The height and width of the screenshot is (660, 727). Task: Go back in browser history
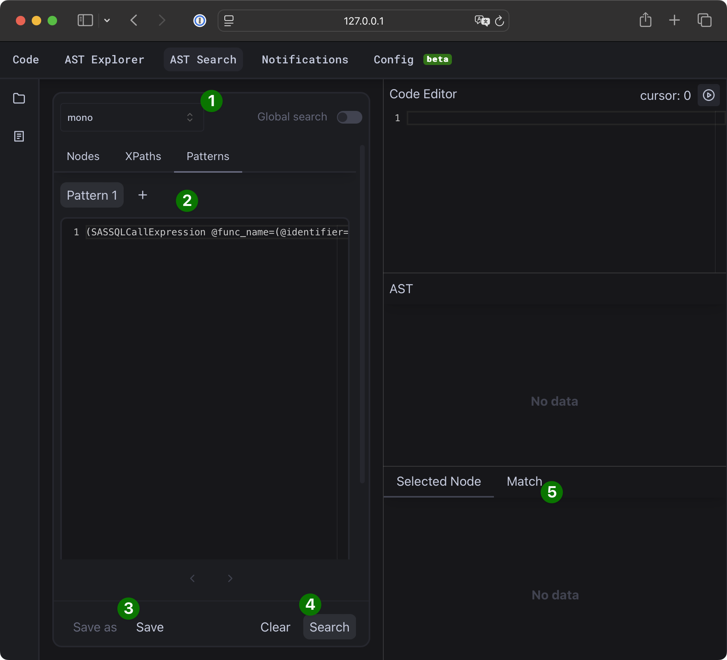pos(134,20)
